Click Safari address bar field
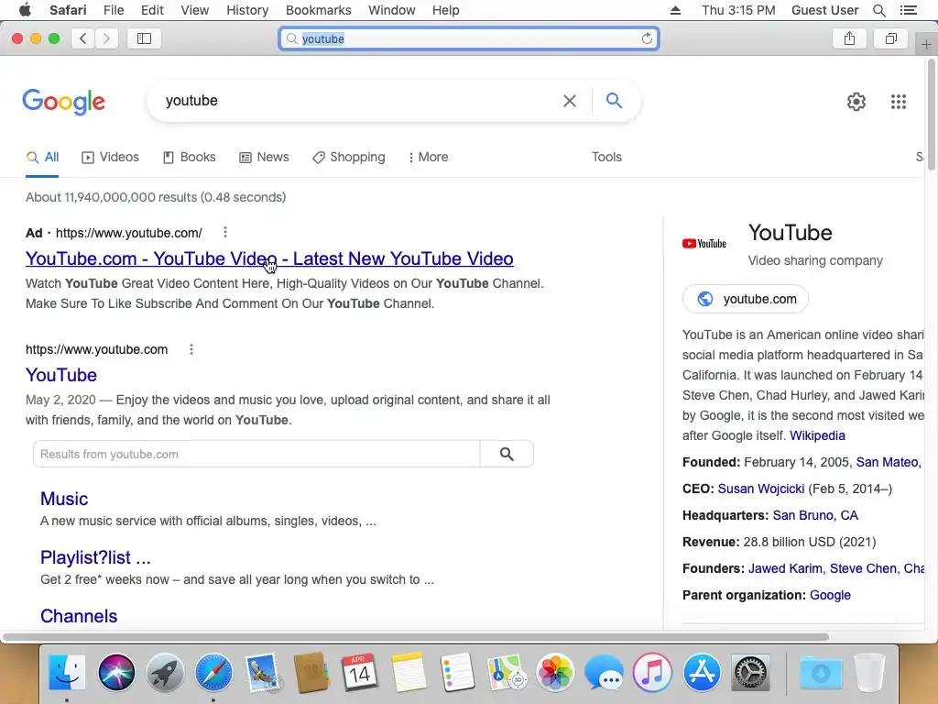This screenshot has width=938, height=704. (469, 38)
